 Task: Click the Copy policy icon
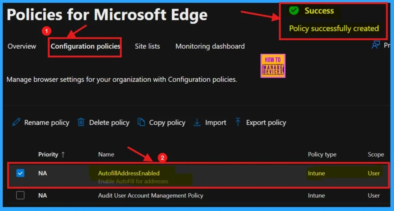[x=141, y=122]
